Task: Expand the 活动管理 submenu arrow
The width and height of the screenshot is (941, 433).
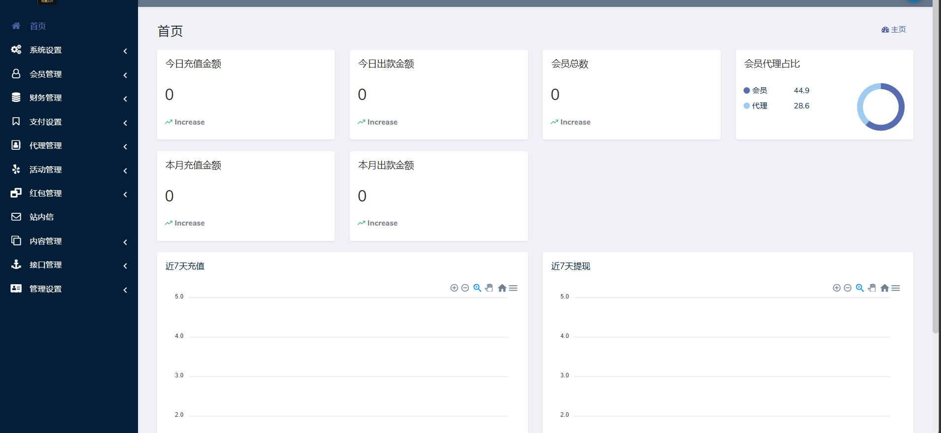Action: pos(125,170)
